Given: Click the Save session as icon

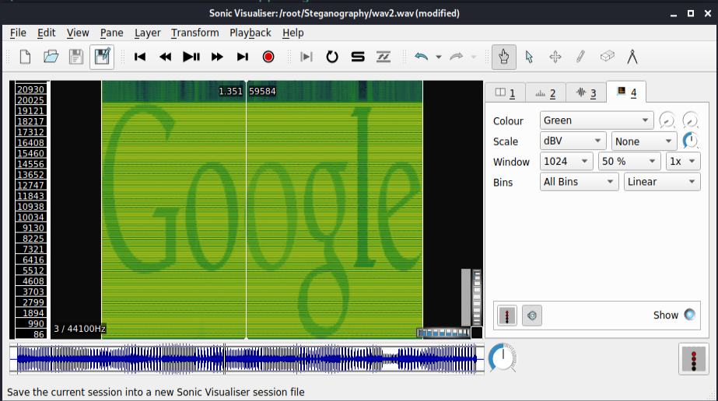Looking at the screenshot, I should [x=102, y=58].
